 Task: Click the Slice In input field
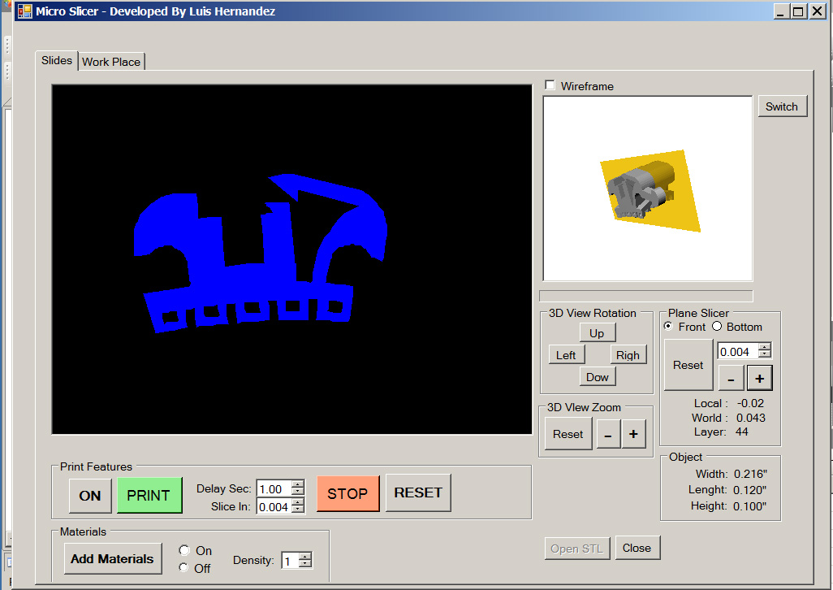click(x=274, y=506)
